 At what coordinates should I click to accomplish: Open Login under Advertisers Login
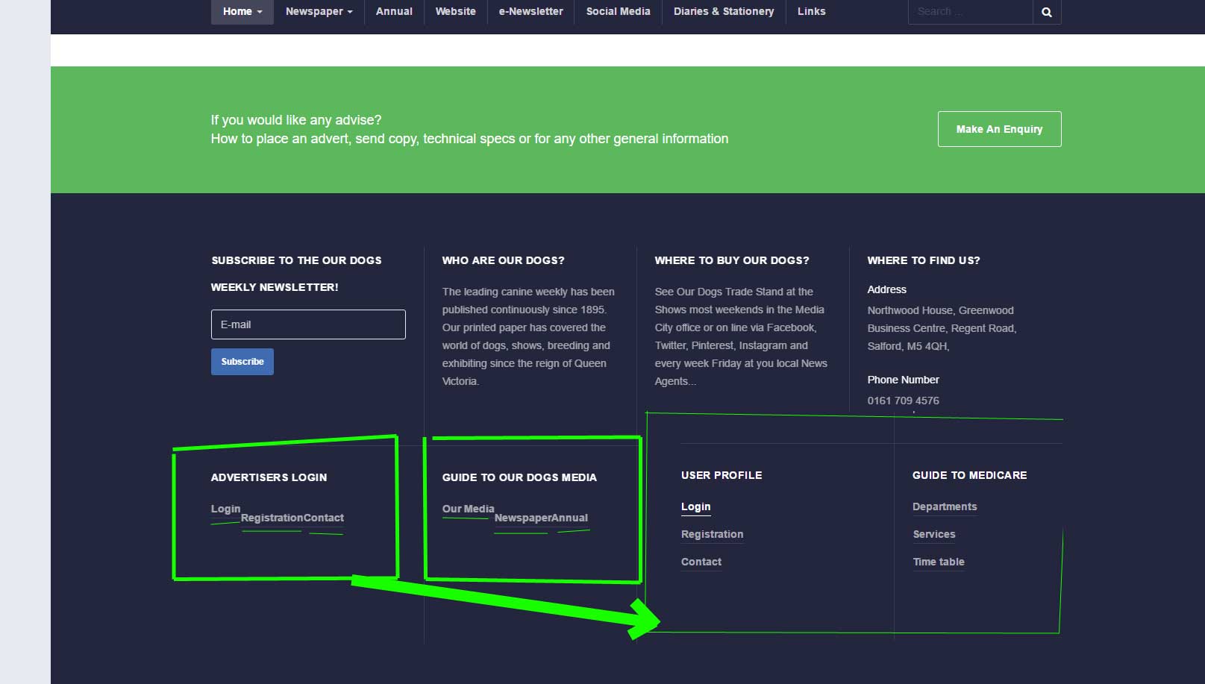[x=225, y=509]
